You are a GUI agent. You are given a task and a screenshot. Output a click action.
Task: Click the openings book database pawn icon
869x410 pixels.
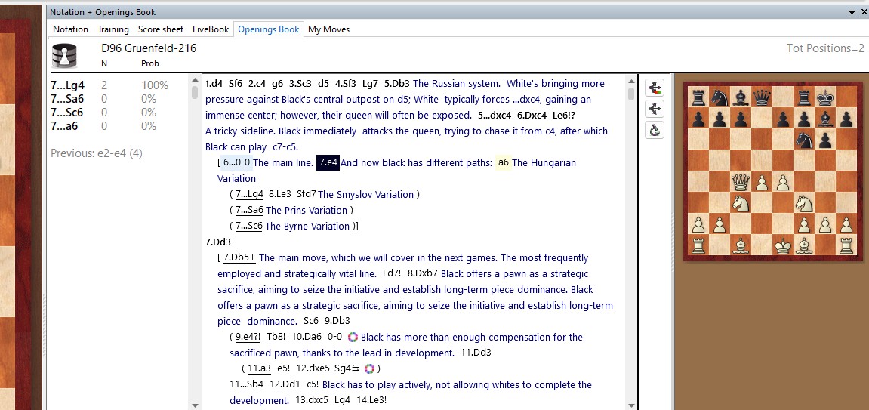click(x=64, y=56)
